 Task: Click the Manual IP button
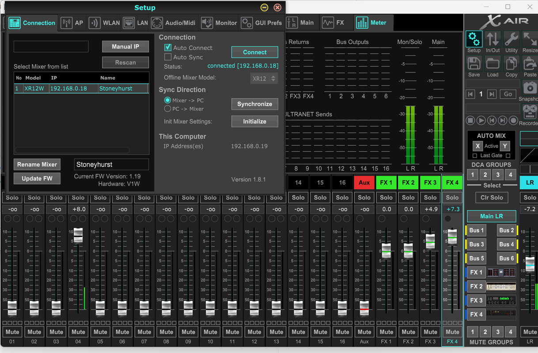125,47
